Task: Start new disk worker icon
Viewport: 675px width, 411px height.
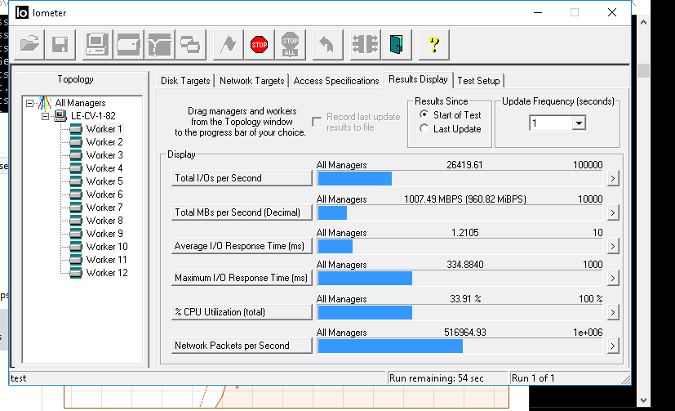Action: [128, 44]
